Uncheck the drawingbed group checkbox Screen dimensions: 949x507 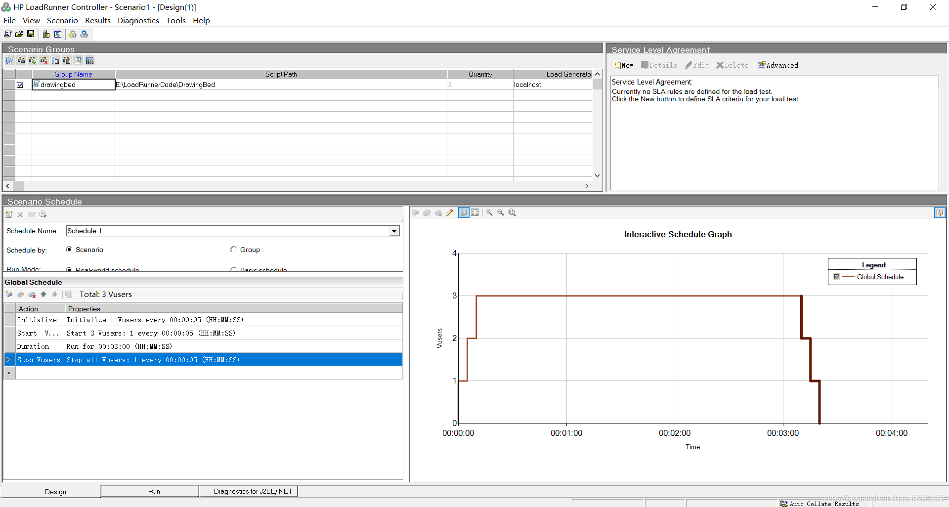20,85
